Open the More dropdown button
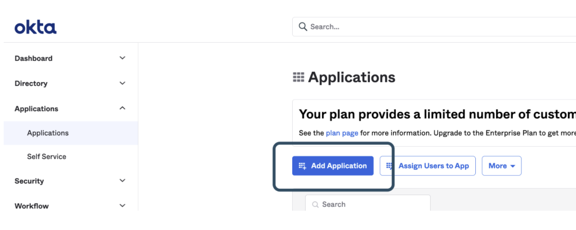 coord(501,166)
